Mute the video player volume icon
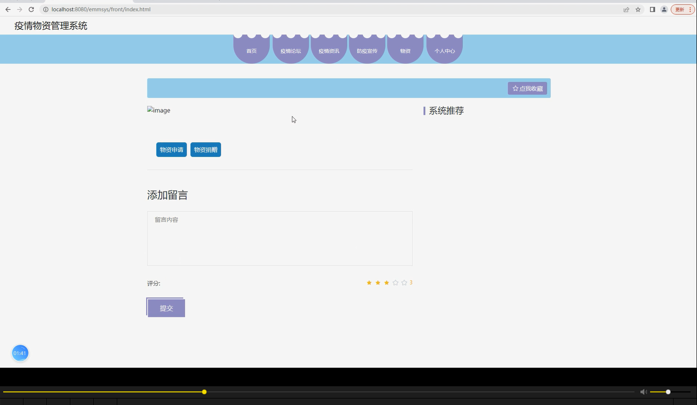The width and height of the screenshot is (697, 405). pyautogui.click(x=643, y=392)
